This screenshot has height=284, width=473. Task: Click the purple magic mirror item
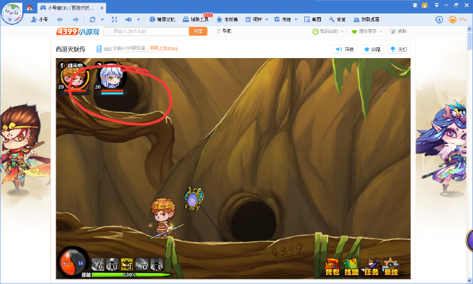coord(194,198)
